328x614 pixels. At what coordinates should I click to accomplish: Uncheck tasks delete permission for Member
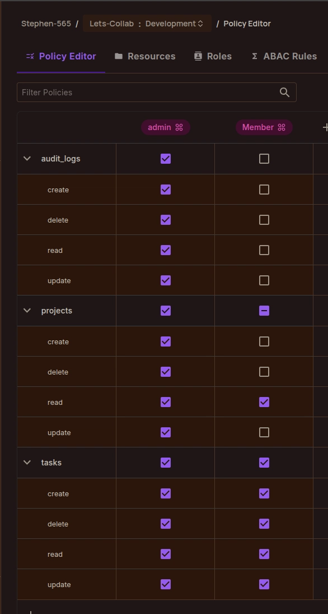264,524
